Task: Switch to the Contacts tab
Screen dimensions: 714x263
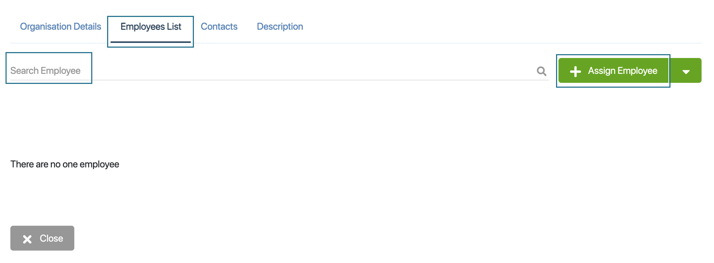Action: 219,27
